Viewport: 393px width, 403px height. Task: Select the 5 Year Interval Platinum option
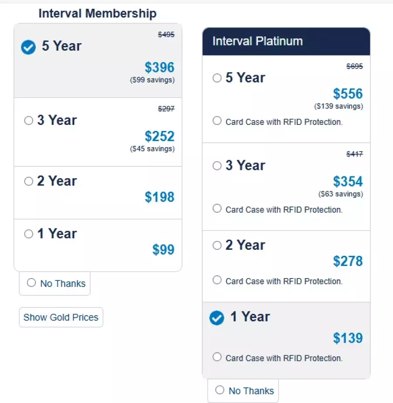pyautogui.click(x=217, y=78)
